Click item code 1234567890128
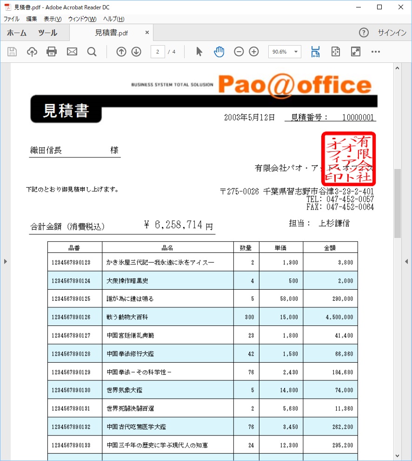 coord(71,354)
